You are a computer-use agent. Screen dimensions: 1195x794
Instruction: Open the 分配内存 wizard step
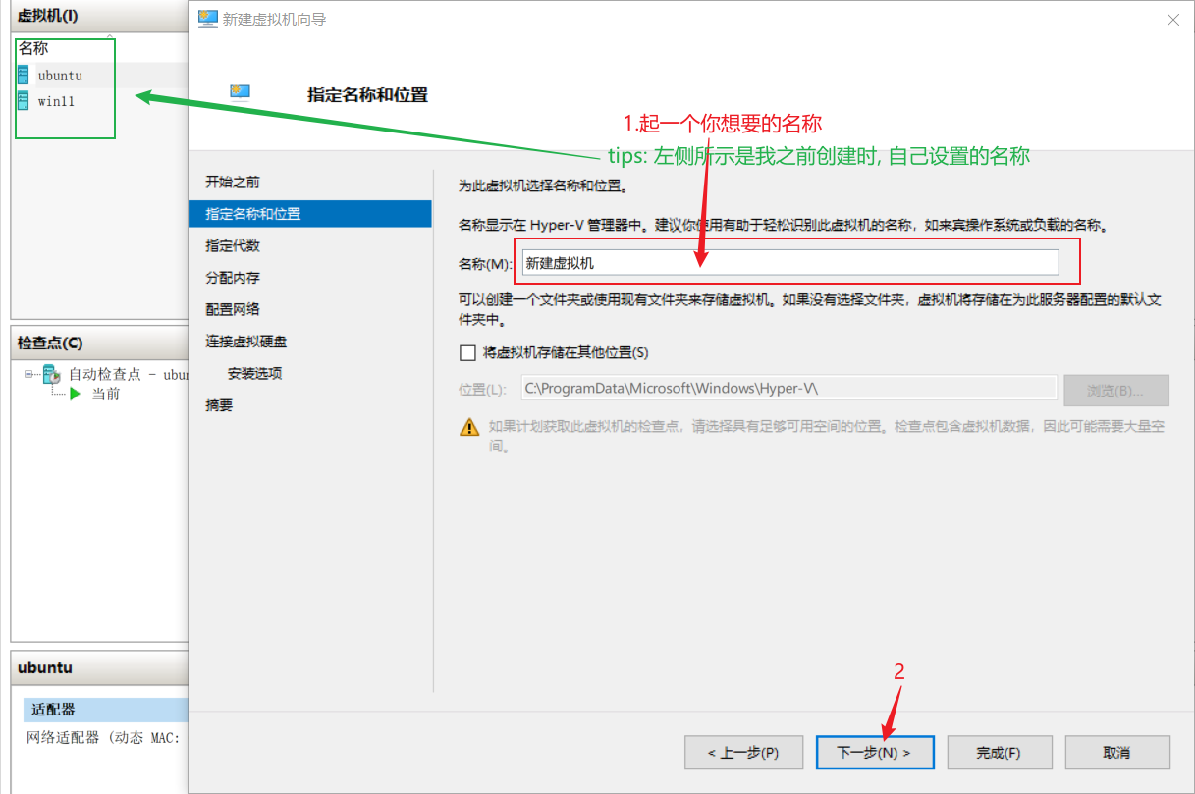233,278
